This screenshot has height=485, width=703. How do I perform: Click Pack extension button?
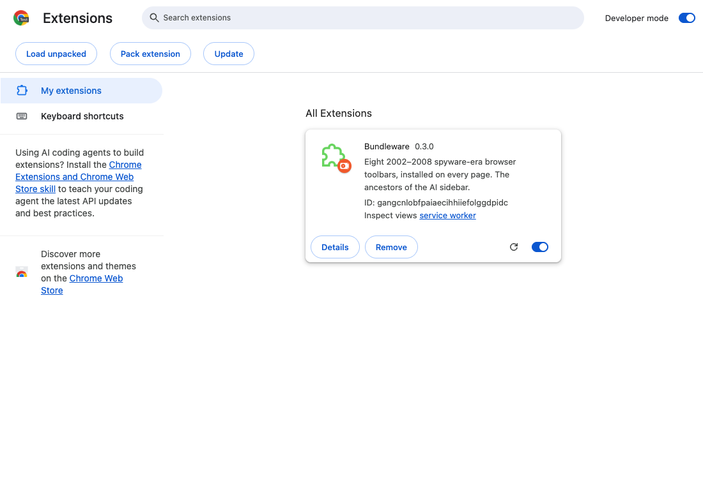coord(150,54)
